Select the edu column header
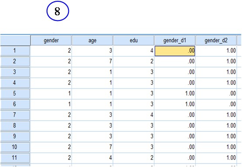Image resolution: width=242 pixels, height=167 pixels. (134, 41)
